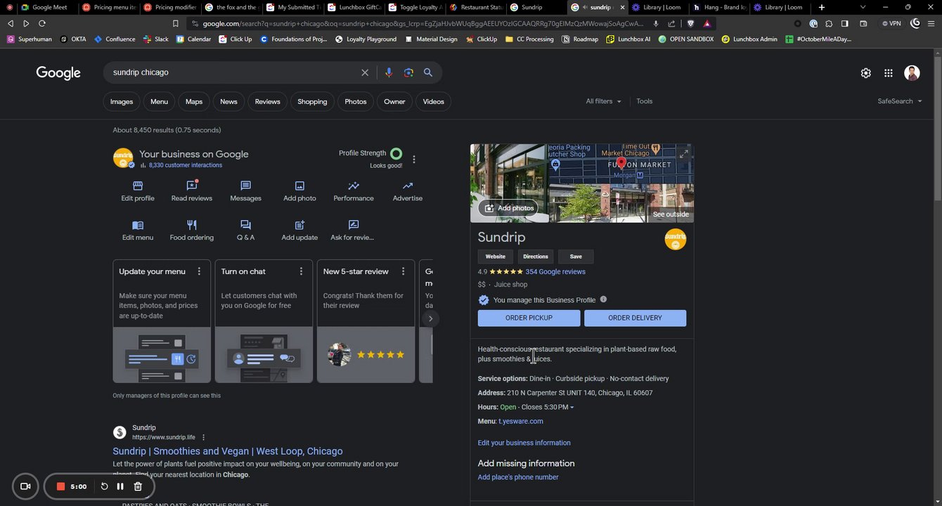Filter results by Maps
The image size is (942, 506).
tap(194, 101)
